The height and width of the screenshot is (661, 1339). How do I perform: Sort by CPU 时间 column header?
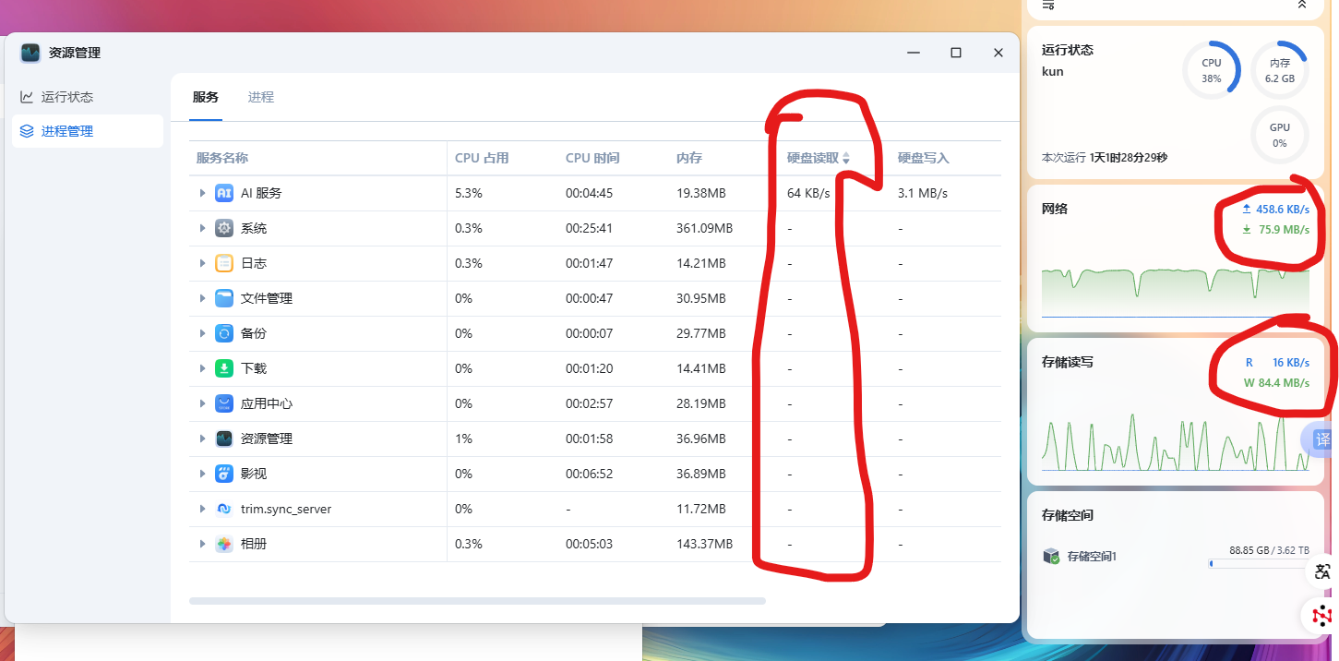click(592, 158)
